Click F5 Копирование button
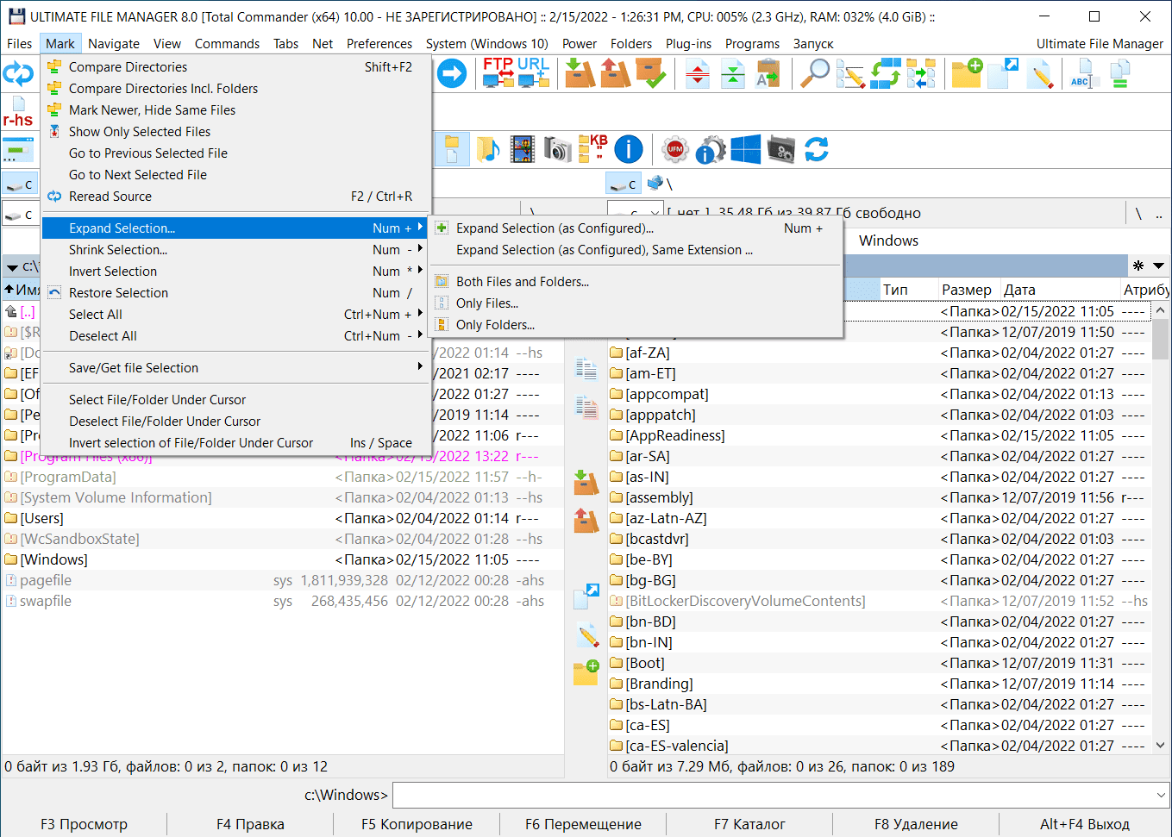This screenshot has width=1172, height=837. click(417, 824)
